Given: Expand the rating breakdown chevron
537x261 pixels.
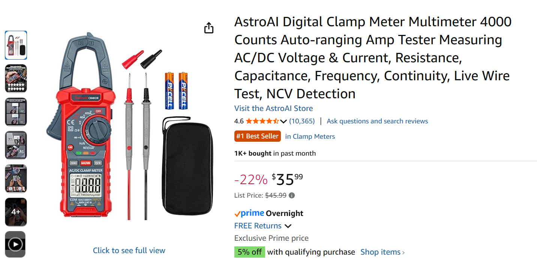Looking at the screenshot, I should (283, 121).
